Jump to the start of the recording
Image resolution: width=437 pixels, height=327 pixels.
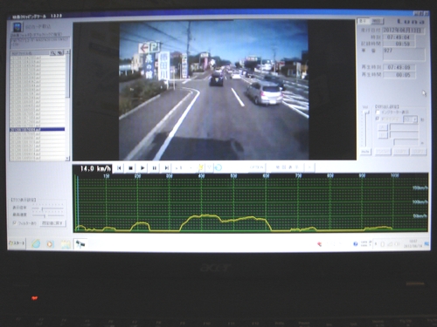[119, 168]
